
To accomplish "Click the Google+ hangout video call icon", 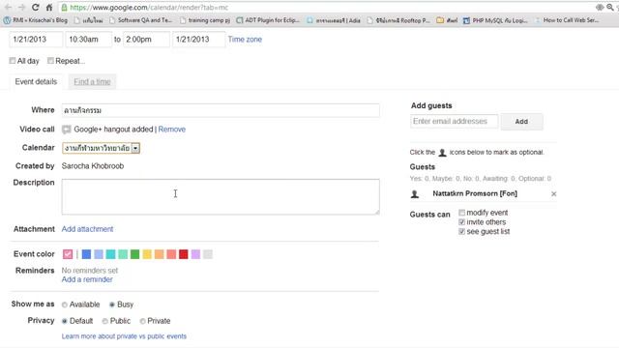I will coord(67,130).
